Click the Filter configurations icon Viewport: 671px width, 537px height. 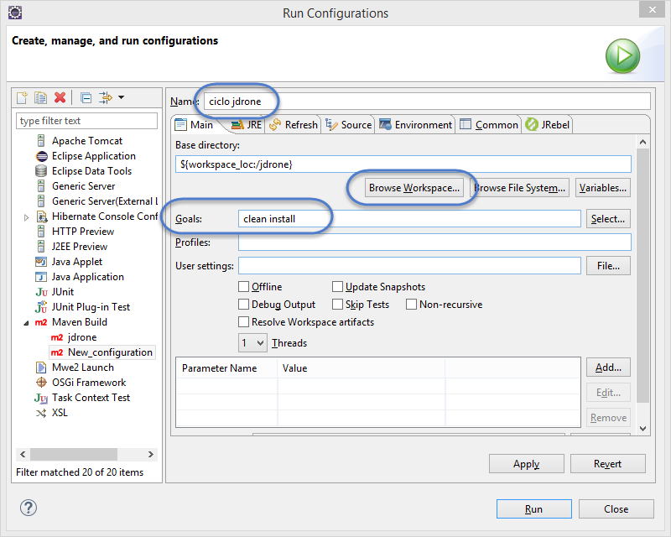pyautogui.click(x=106, y=97)
